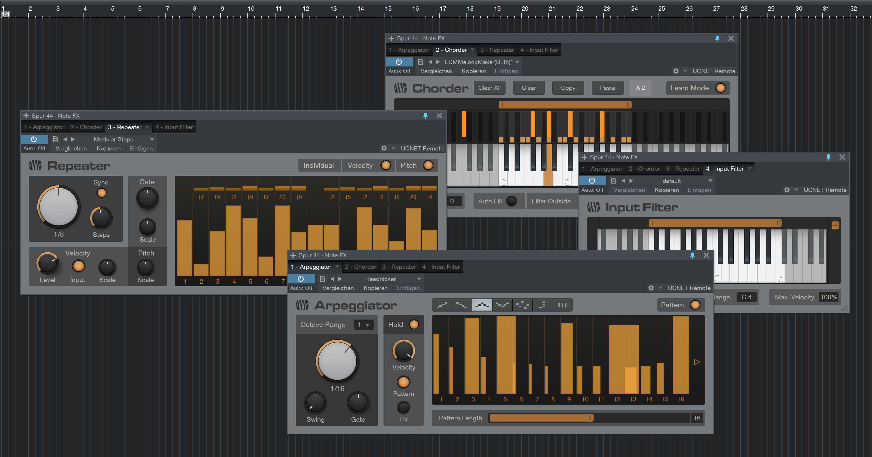Switch to 3 - Repeater tab in Input Filter window

pos(682,169)
